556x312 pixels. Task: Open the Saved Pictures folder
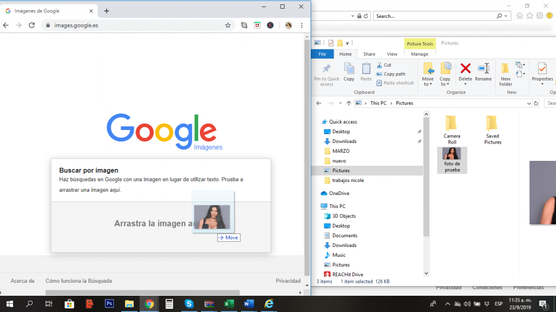coord(493,130)
